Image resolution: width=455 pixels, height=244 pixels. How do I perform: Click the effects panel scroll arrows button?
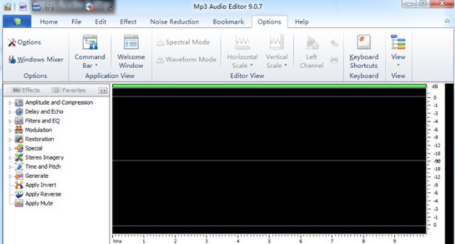coord(103,91)
